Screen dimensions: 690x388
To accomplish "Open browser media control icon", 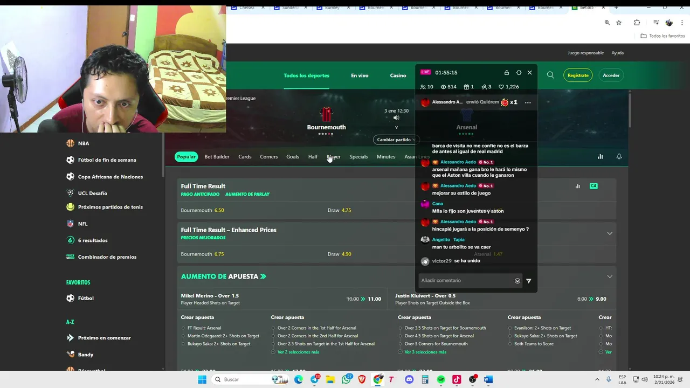I will click(656, 23).
